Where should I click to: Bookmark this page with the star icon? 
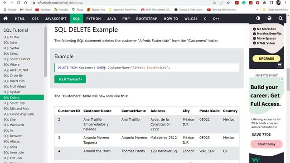click(228, 3)
